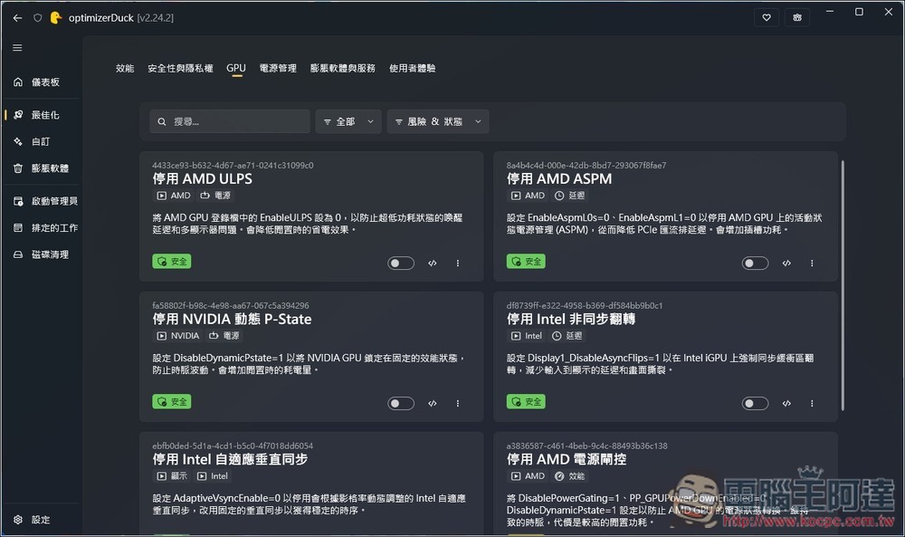This screenshot has height=537, width=905.
Task: Switch to the 膨脹軟體與服務 tab
Action: (343, 68)
